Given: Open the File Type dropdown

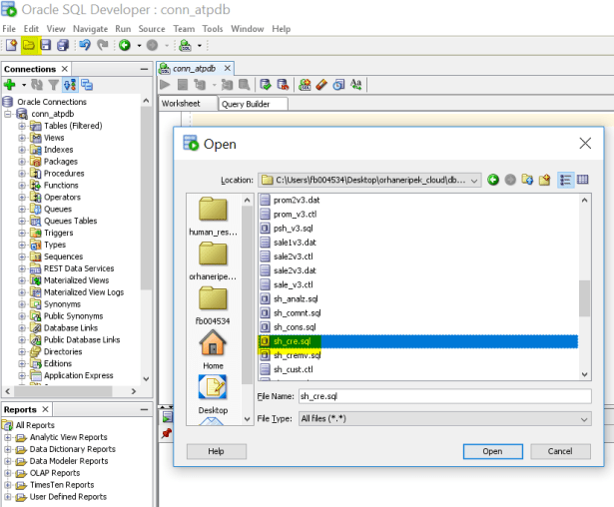Looking at the screenshot, I should click(x=584, y=419).
